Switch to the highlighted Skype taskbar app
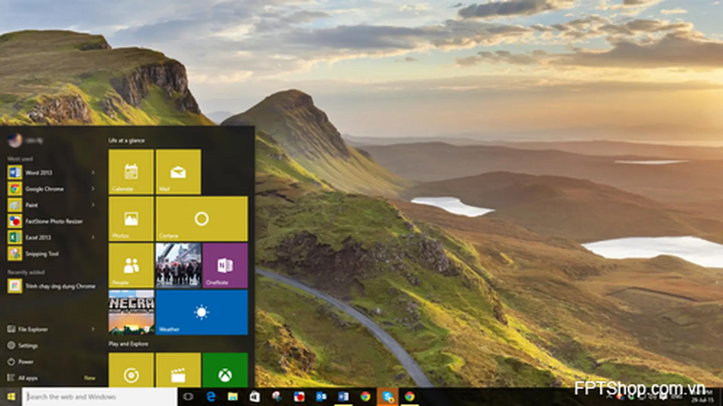The width and height of the screenshot is (723, 406). click(x=388, y=397)
